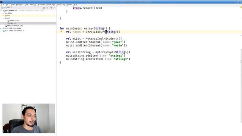Open the Refactor menu
The width and height of the screenshot is (242, 136).
tap(41, 5)
